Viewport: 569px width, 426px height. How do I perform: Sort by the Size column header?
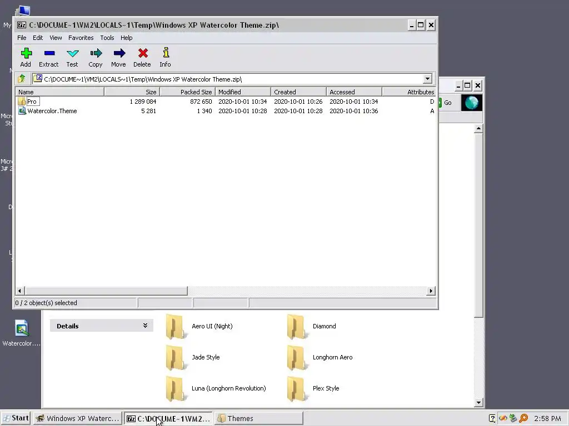(x=132, y=92)
